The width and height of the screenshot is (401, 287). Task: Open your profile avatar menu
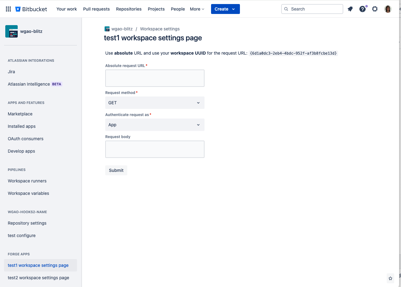[x=388, y=9]
